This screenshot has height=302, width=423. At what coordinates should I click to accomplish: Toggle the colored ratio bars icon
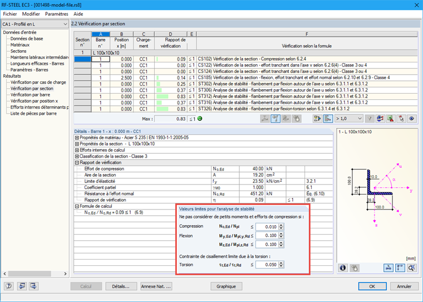(328, 119)
